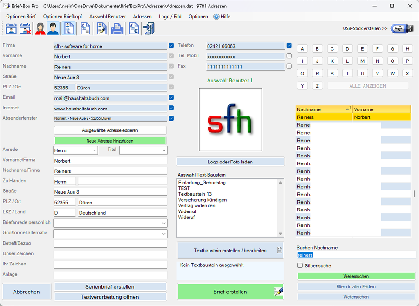Open the Briefanrede persönlich dropdown
Viewport: 419px width, 306px height.
click(x=110, y=223)
